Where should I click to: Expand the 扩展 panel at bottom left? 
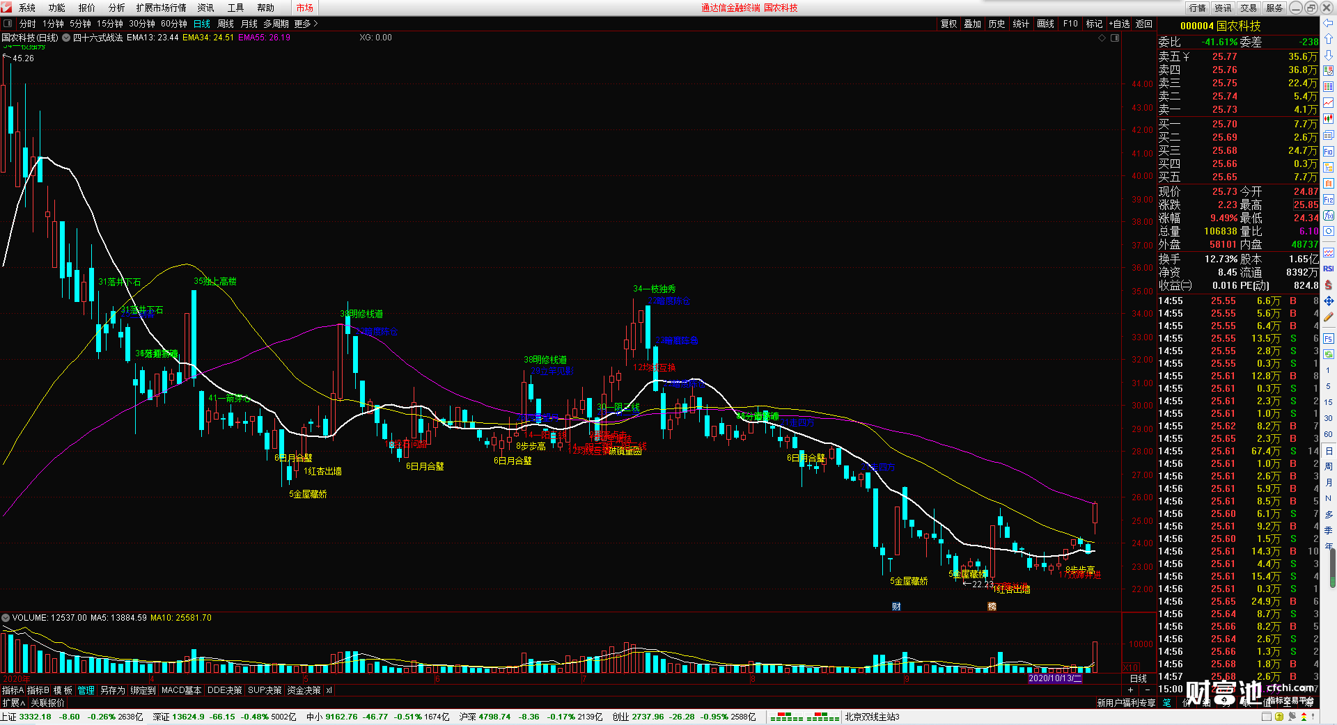[14, 703]
